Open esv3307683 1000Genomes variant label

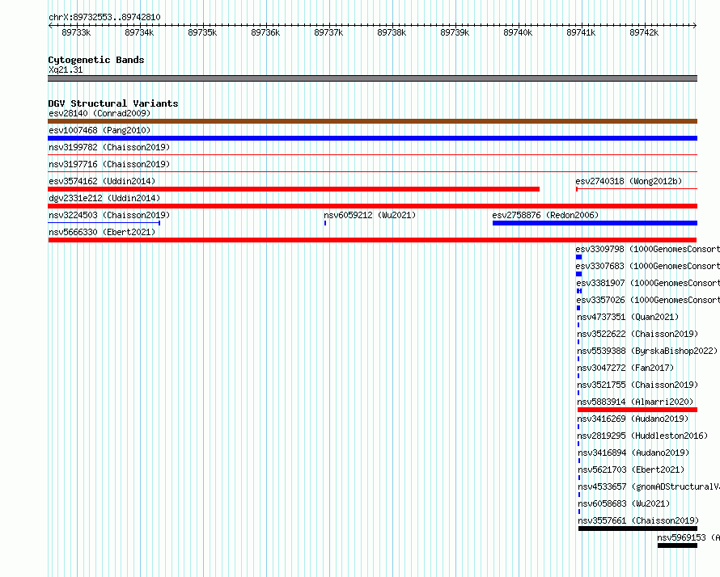click(x=647, y=266)
